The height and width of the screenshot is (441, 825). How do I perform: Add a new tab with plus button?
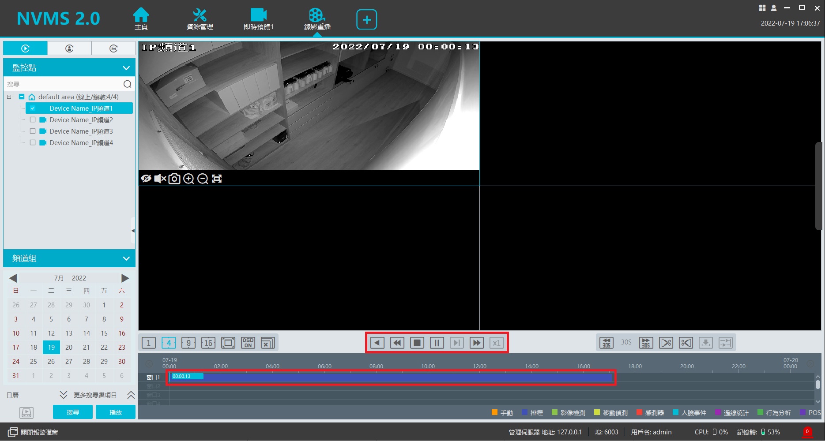pyautogui.click(x=366, y=19)
